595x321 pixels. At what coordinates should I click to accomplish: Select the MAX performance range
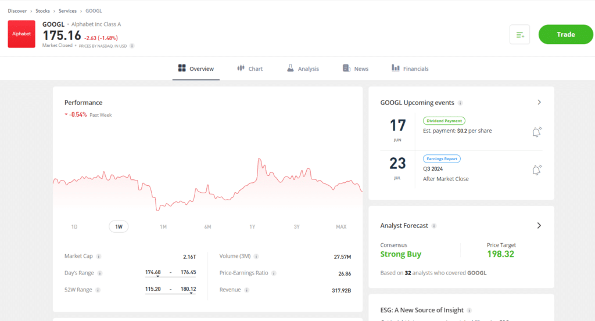pyautogui.click(x=341, y=226)
